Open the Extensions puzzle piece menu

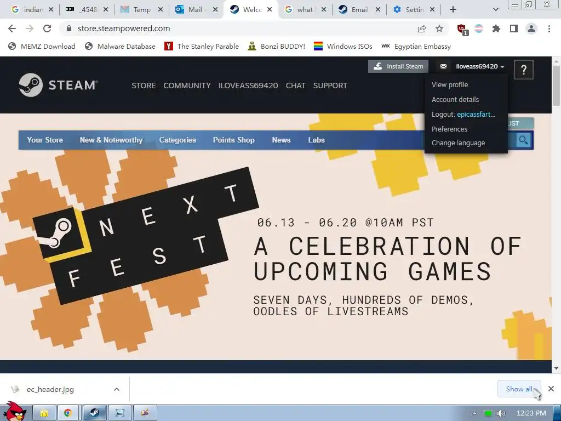coord(496,29)
